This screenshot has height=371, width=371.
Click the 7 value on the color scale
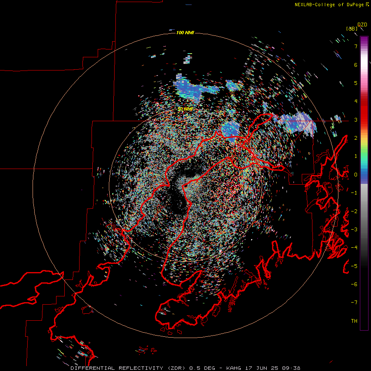click(356, 46)
